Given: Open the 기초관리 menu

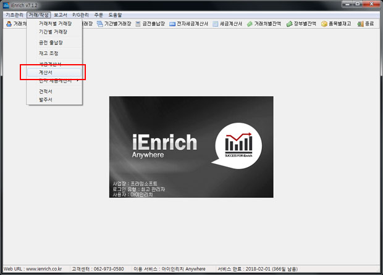Looking at the screenshot, I should [14, 14].
